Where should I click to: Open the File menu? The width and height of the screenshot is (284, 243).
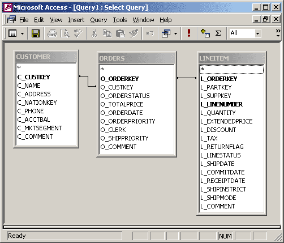pyautogui.click(x=24, y=20)
